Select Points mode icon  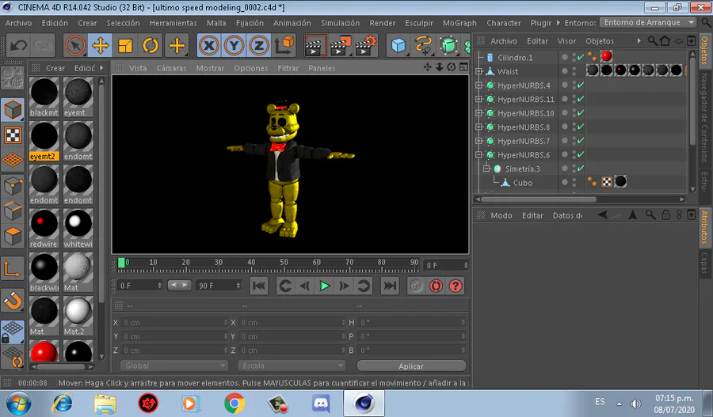[x=13, y=186]
